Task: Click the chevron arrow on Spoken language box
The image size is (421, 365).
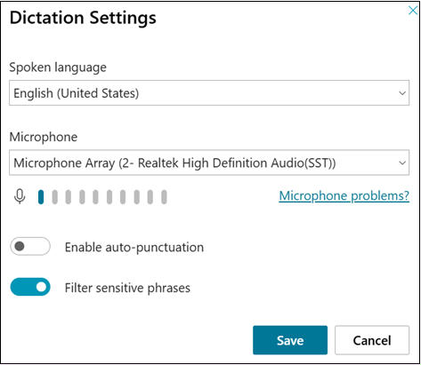Action: tap(402, 93)
